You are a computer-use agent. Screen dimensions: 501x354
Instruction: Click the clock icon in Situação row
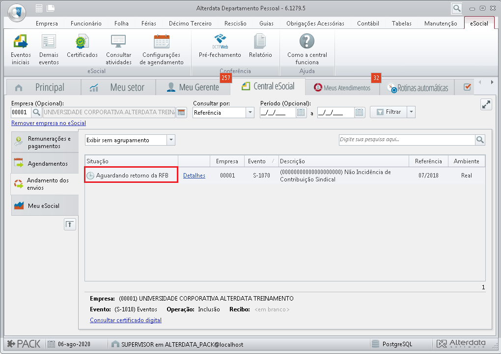90,176
